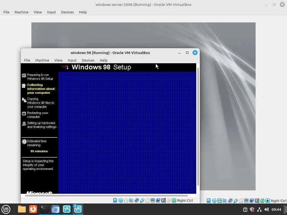Screen dimensions: 287x215
Task: Click floppy disk indicator in server 2008 status bar
Action: click(x=219, y=201)
